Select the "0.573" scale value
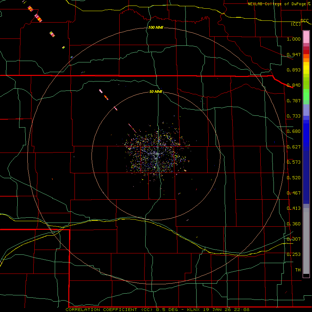This screenshot has width=312, height=312. (x=294, y=162)
